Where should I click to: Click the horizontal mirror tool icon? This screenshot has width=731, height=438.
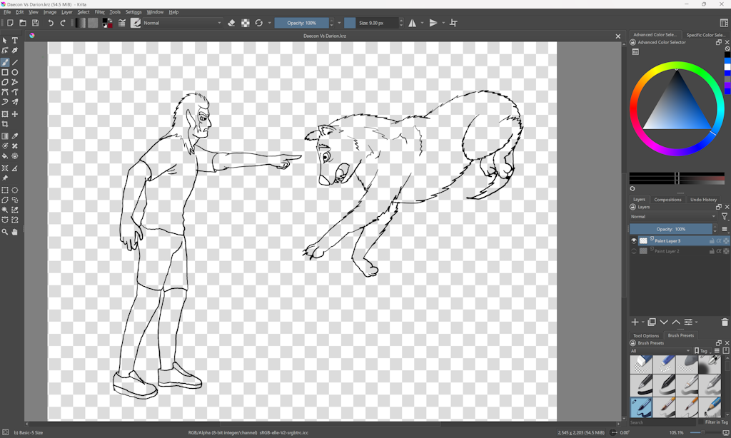(413, 23)
